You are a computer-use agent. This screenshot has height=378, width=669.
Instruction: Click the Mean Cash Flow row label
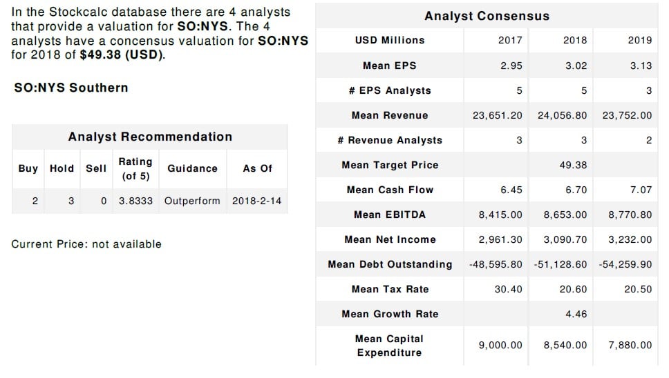(390, 190)
